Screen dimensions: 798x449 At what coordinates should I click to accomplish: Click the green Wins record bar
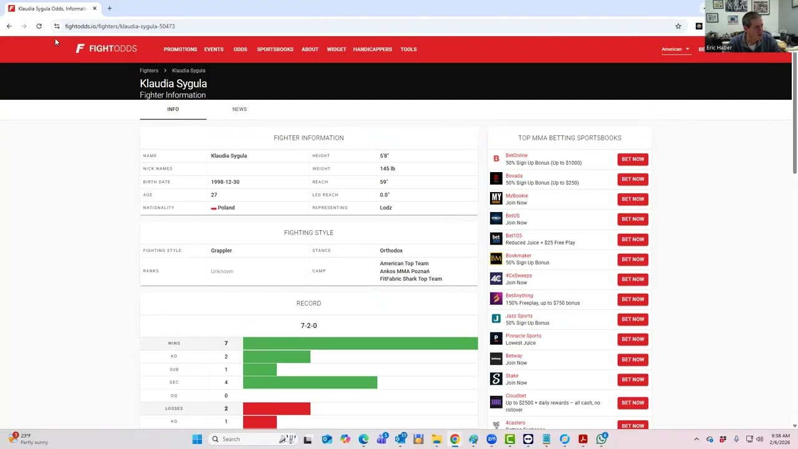(x=360, y=343)
